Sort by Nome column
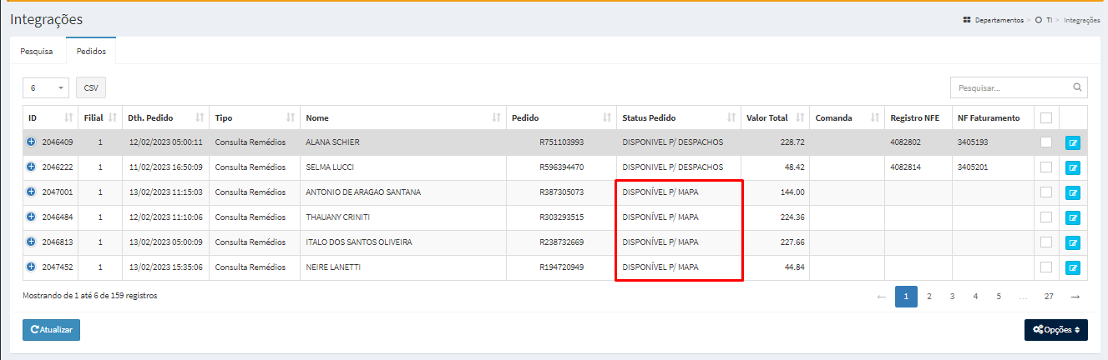 tap(497, 118)
